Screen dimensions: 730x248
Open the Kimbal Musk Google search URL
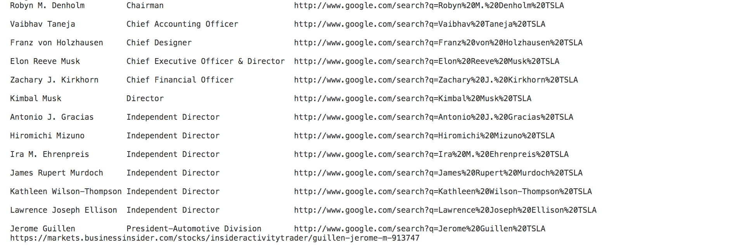(413, 98)
